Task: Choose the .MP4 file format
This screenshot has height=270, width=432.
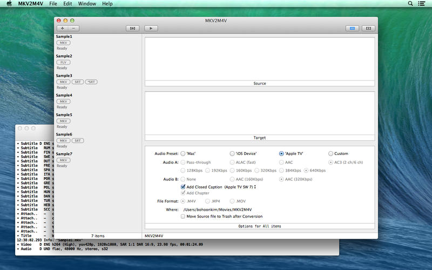Action: (207, 201)
